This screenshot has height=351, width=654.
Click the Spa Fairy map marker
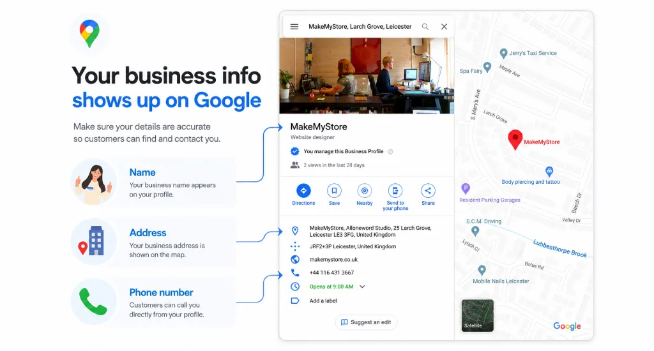(487, 67)
